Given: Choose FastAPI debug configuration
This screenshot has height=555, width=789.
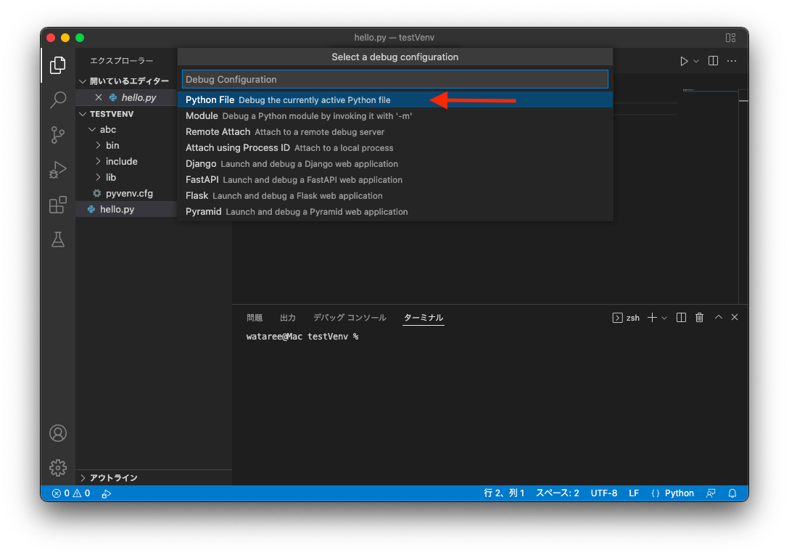Looking at the screenshot, I should (395, 180).
